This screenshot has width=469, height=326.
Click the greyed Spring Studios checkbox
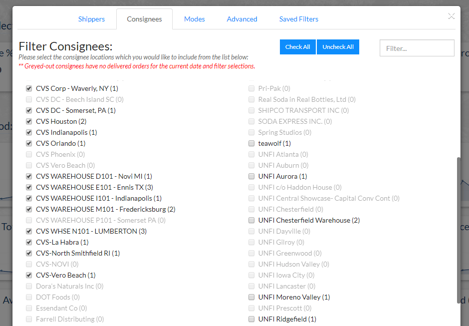click(251, 132)
